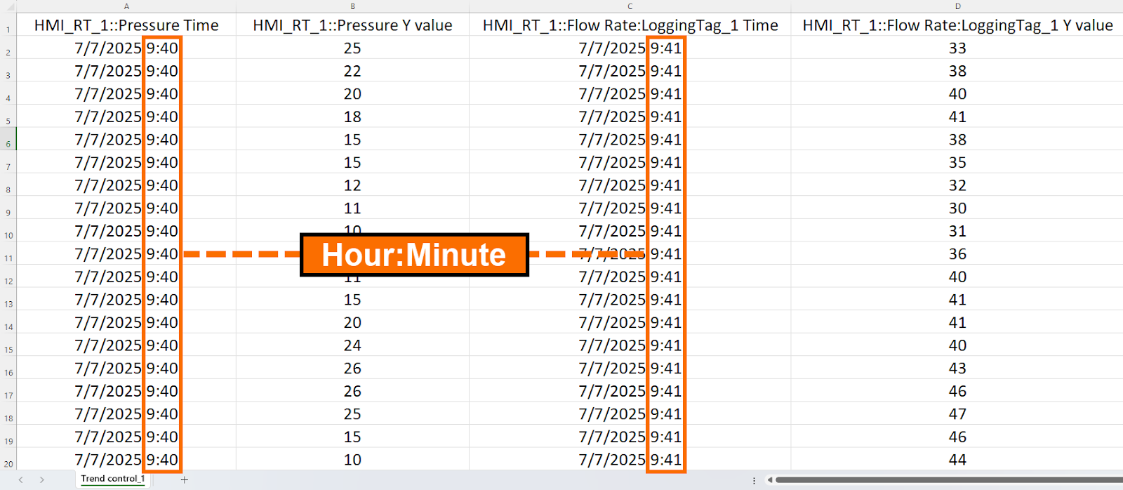Select column D header

957,6
